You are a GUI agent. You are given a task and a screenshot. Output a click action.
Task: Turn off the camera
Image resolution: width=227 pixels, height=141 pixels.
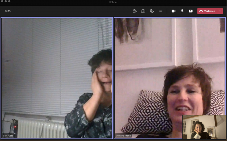pos(174,11)
